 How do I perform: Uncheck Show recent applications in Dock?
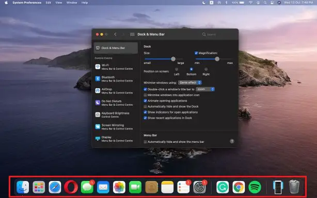coord(145,118)
